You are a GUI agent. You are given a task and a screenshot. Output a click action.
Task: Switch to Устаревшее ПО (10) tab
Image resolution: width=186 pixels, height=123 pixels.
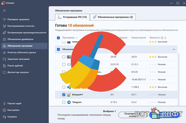tap(72, 17)
